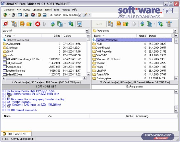Sort right pane by Datum column header

coord(160,36)
